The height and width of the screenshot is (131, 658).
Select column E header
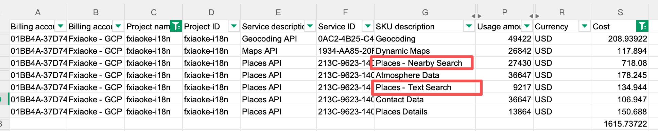tap(278, 12)
